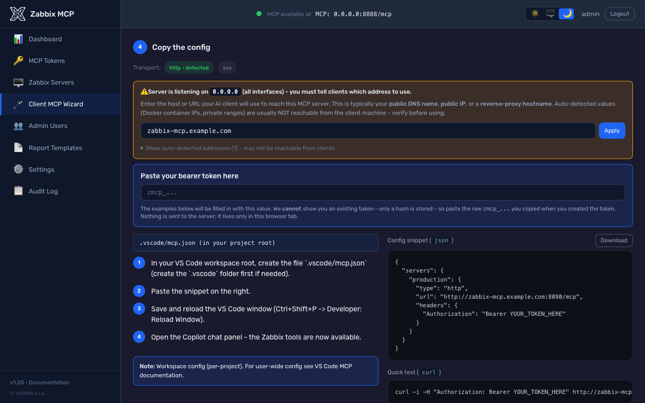This screenshot has width=645, height=403.
Task: Open the Admin Users menu item
Action: [60, 126]
